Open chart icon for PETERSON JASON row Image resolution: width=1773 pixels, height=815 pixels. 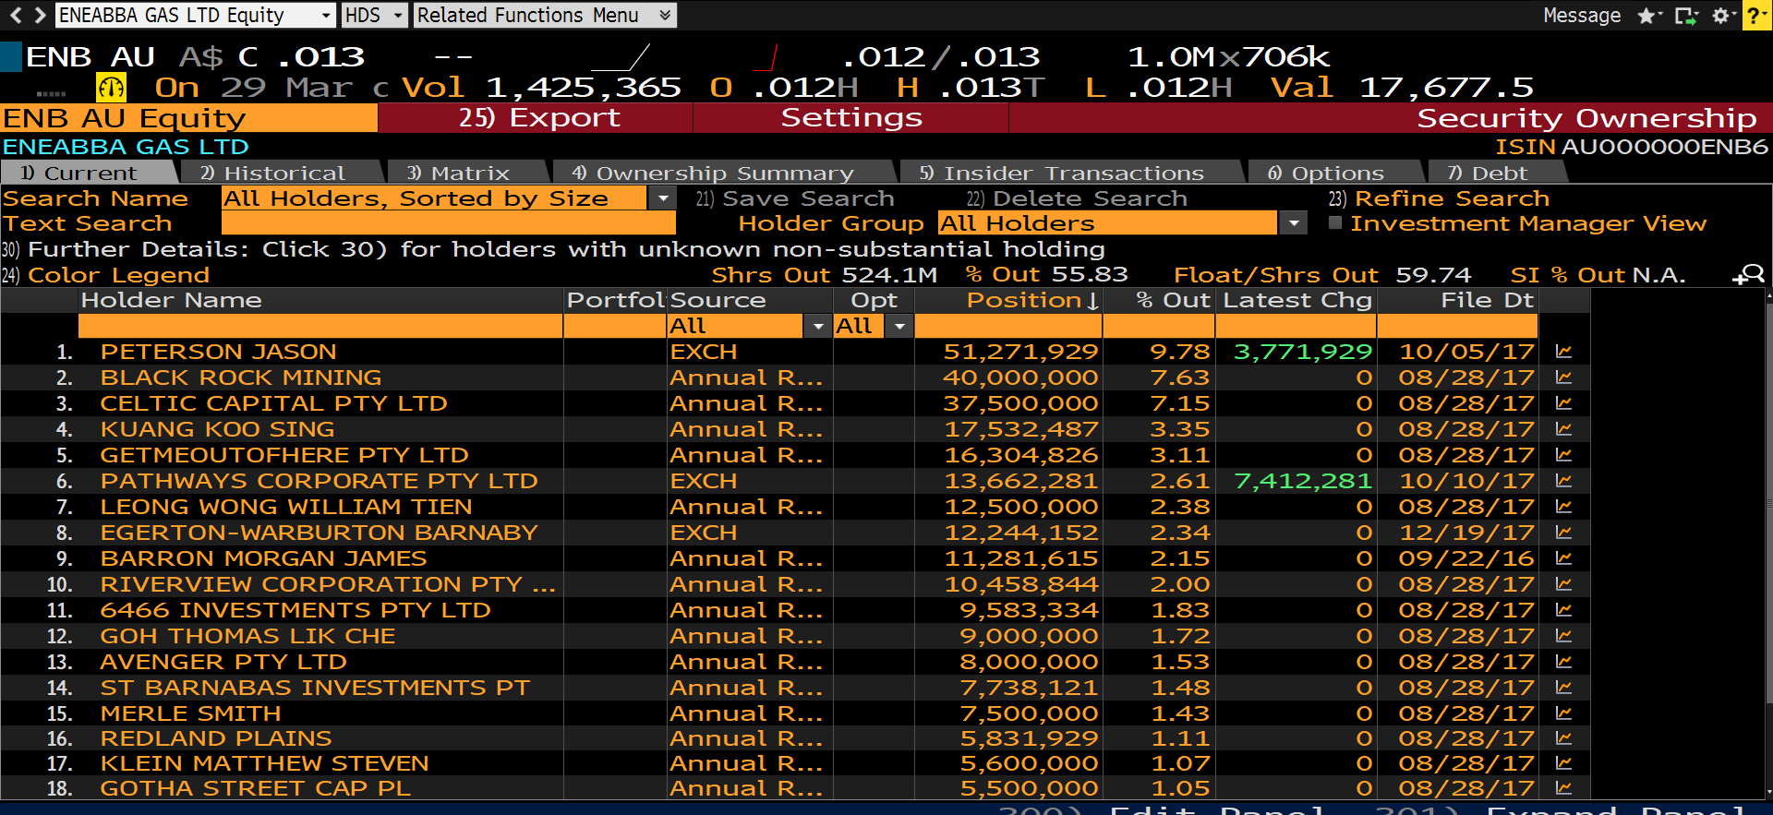pos(1563,352)
